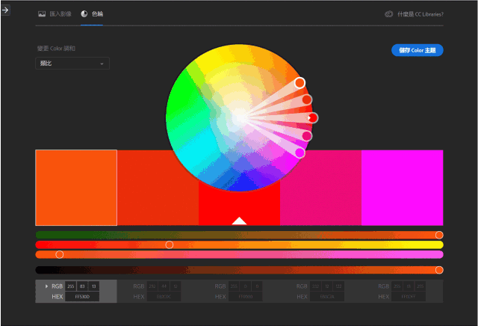Select the orange marker on color wheel

click(299, 82)
